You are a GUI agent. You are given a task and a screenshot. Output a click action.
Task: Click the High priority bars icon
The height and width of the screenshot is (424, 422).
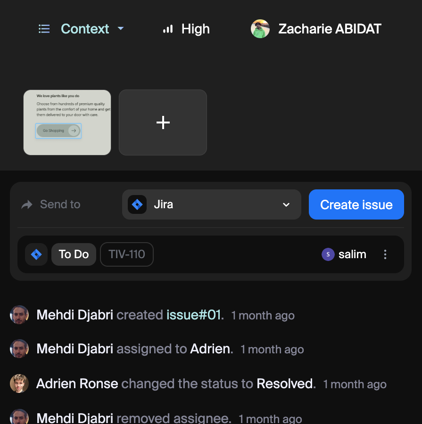coord(168,29)
